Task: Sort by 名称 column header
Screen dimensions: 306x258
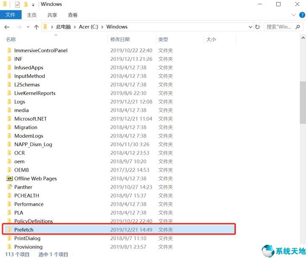Action: click(11, 40)
